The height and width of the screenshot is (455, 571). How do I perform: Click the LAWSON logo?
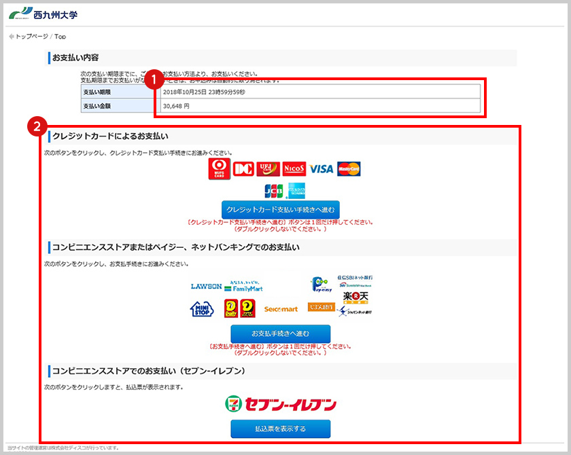[206, 286]
